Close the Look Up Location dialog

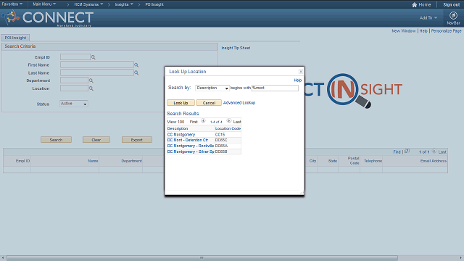pyautogui.click(x=301, y=71)
